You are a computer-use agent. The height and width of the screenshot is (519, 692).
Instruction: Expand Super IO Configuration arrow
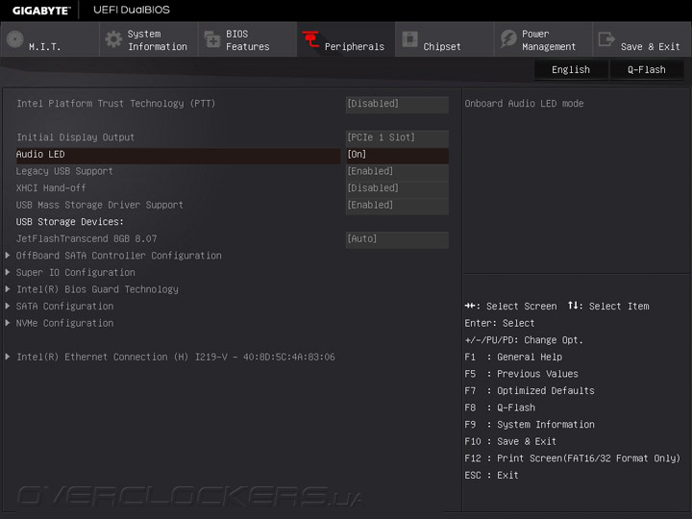pyautogui.click(x=8, y=272)
